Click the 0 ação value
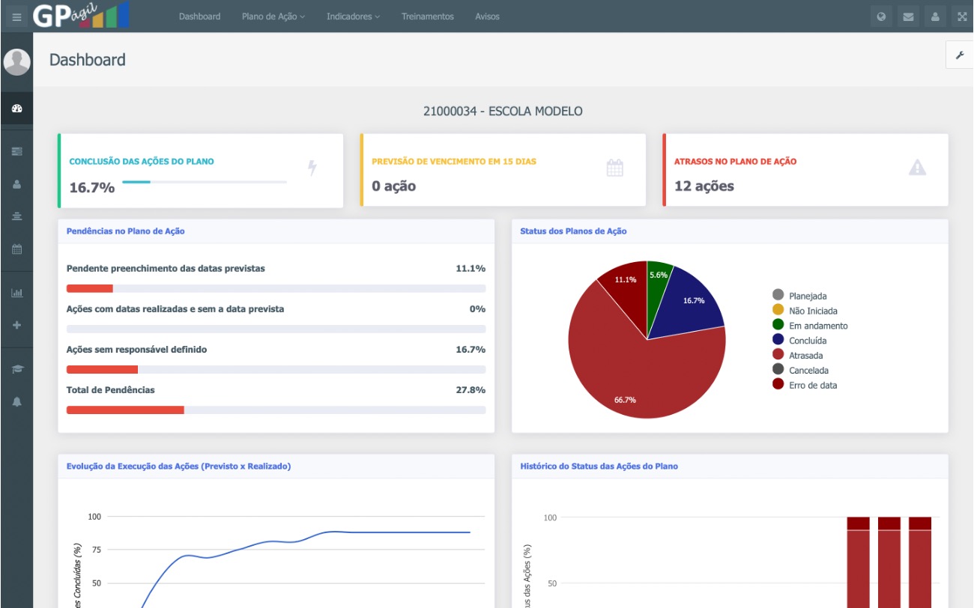The height and width of the screenshot is (608, 974). (x=394, y=186)
